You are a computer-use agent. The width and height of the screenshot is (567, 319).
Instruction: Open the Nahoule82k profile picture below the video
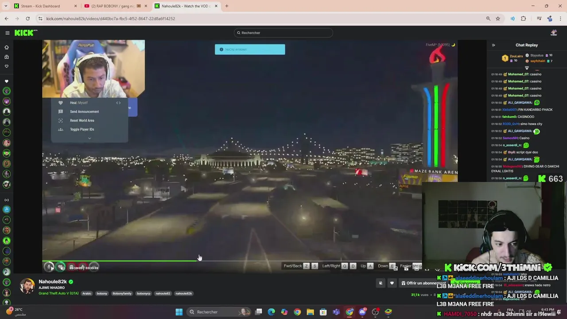[27, 286]
